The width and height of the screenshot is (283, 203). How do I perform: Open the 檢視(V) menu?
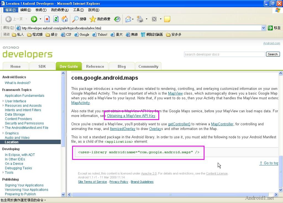[x=41, y=10]
